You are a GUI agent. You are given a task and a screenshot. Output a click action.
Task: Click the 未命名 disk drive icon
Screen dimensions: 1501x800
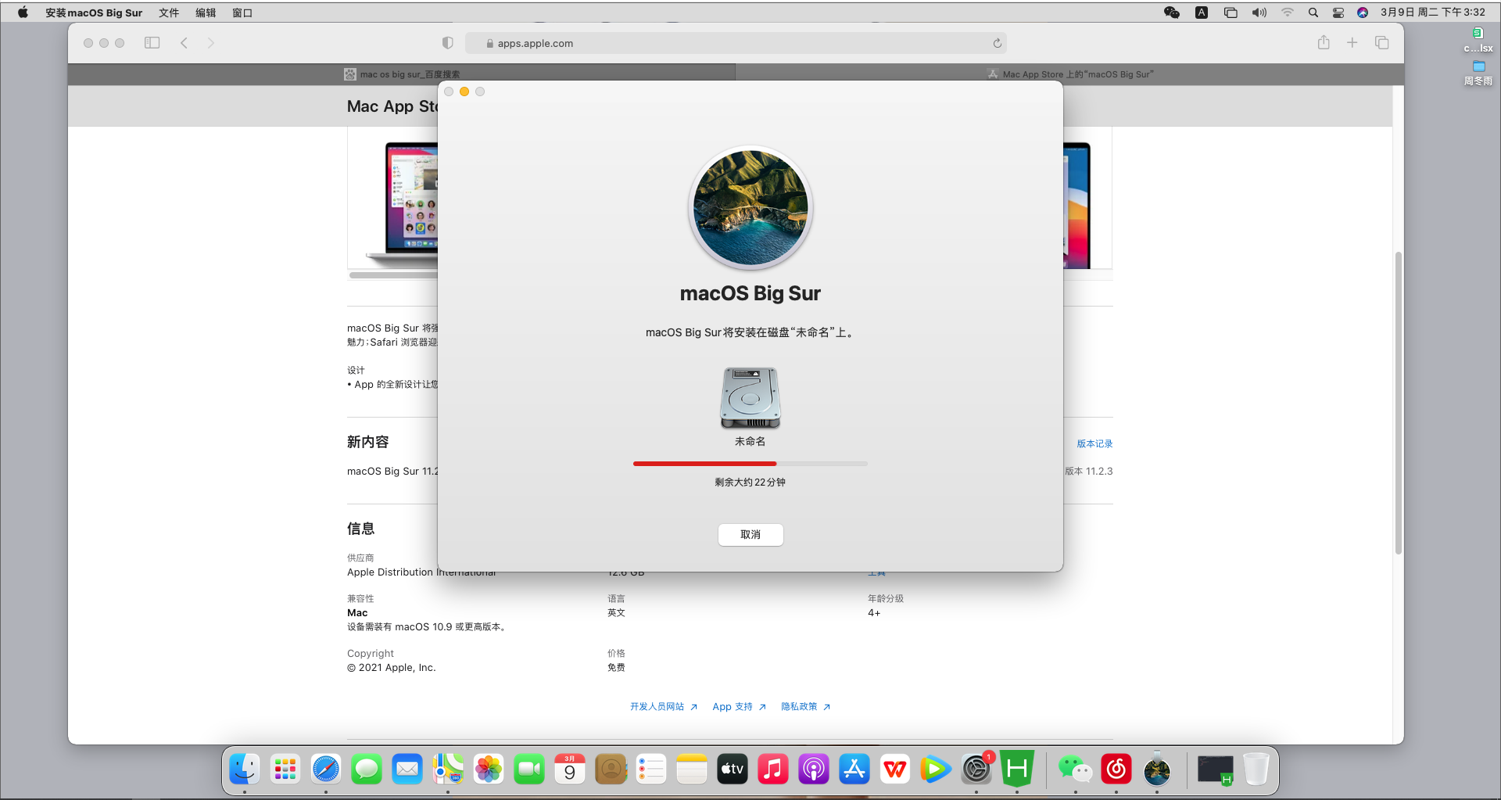(750, 398)
